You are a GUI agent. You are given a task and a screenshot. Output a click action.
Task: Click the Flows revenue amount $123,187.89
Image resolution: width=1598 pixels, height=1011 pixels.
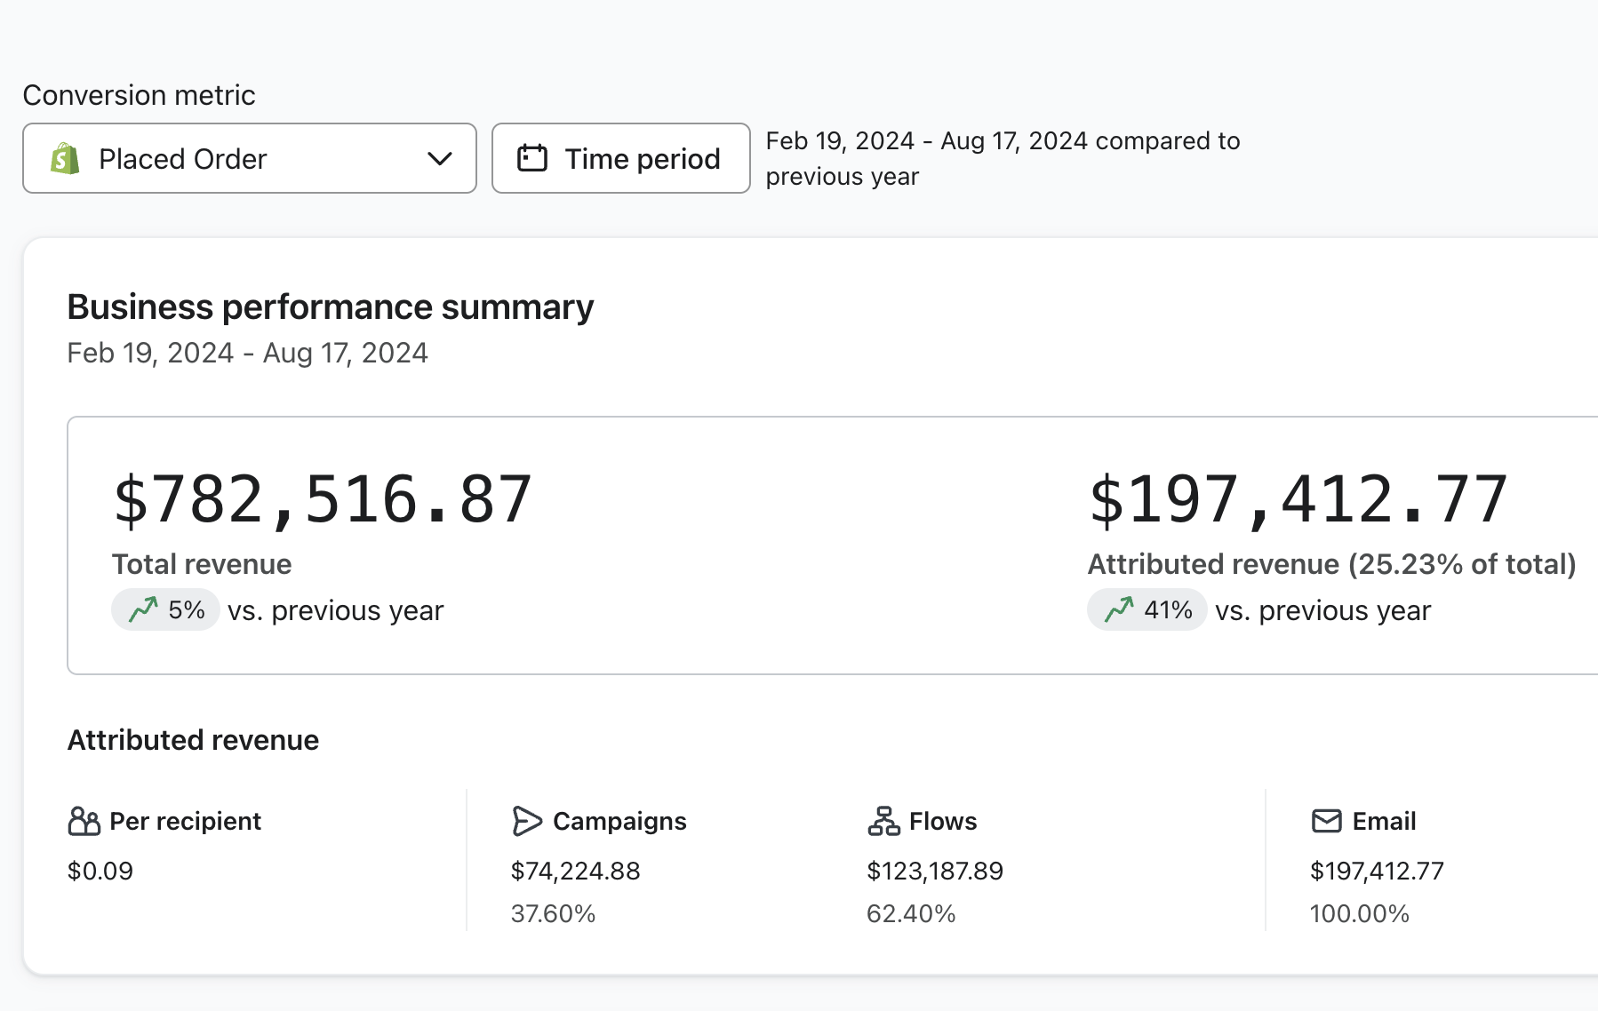point(934,871)
